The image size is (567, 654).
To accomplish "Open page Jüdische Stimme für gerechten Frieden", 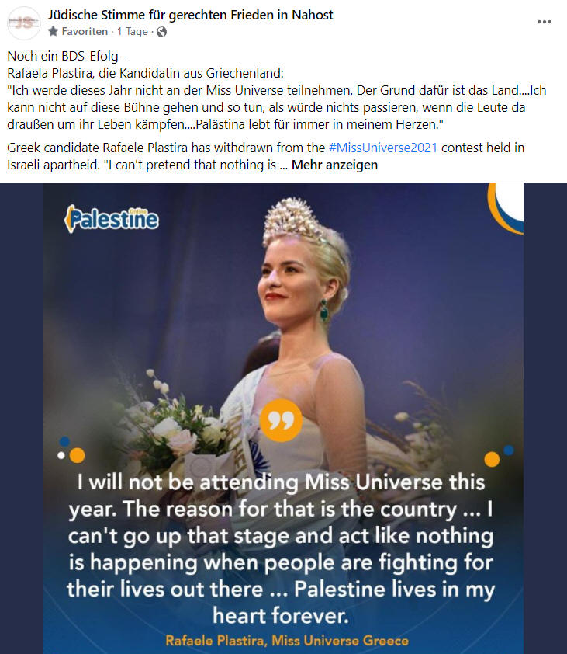I will point(190,15).
